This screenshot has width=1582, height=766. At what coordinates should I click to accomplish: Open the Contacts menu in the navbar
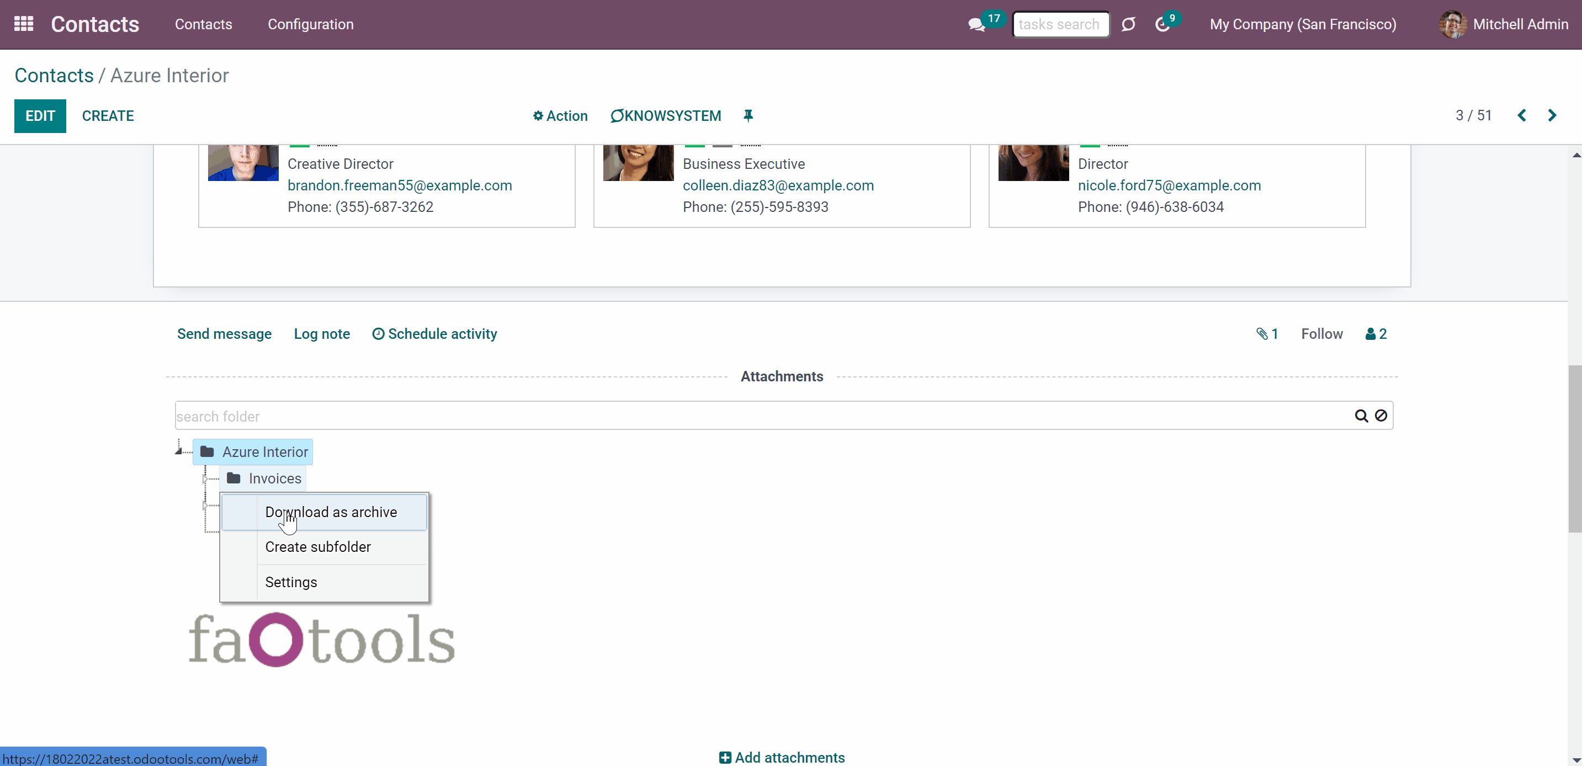(203, 24)
